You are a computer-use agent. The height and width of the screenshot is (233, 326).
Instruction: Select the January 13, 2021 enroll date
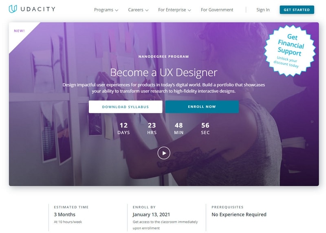[x=151, y=215]
